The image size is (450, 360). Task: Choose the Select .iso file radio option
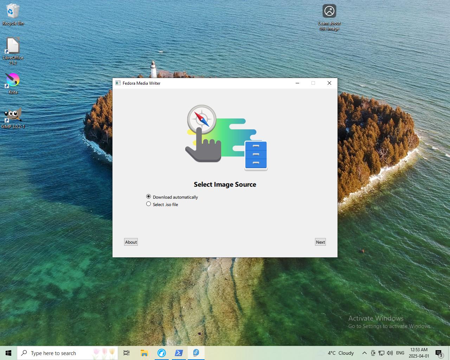coord(162,204)
